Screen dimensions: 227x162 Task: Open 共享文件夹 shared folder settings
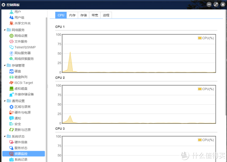click(x=22, y=23)
